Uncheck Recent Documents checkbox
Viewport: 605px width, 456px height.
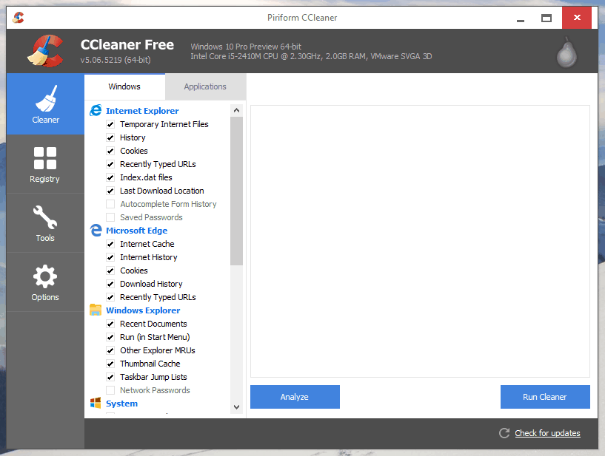coord(110,324)
